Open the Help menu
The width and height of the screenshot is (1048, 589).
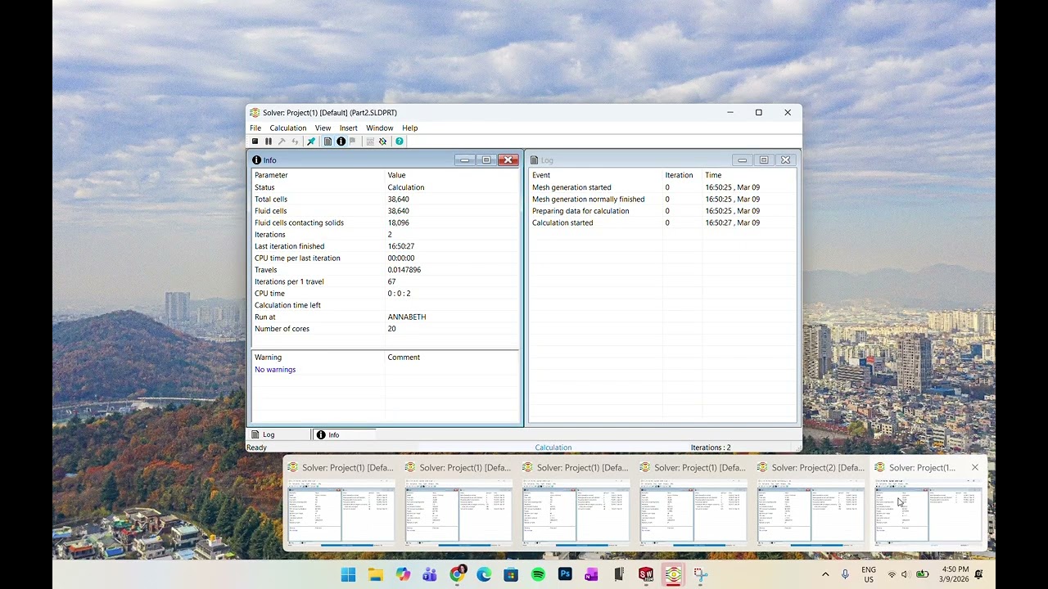pyautogui.click(x=409, y=128)
